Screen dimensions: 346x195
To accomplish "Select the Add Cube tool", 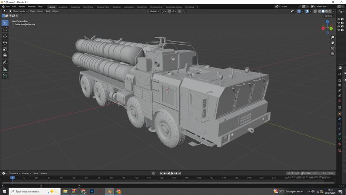I will pyautogui.click(x=5, y=76).
